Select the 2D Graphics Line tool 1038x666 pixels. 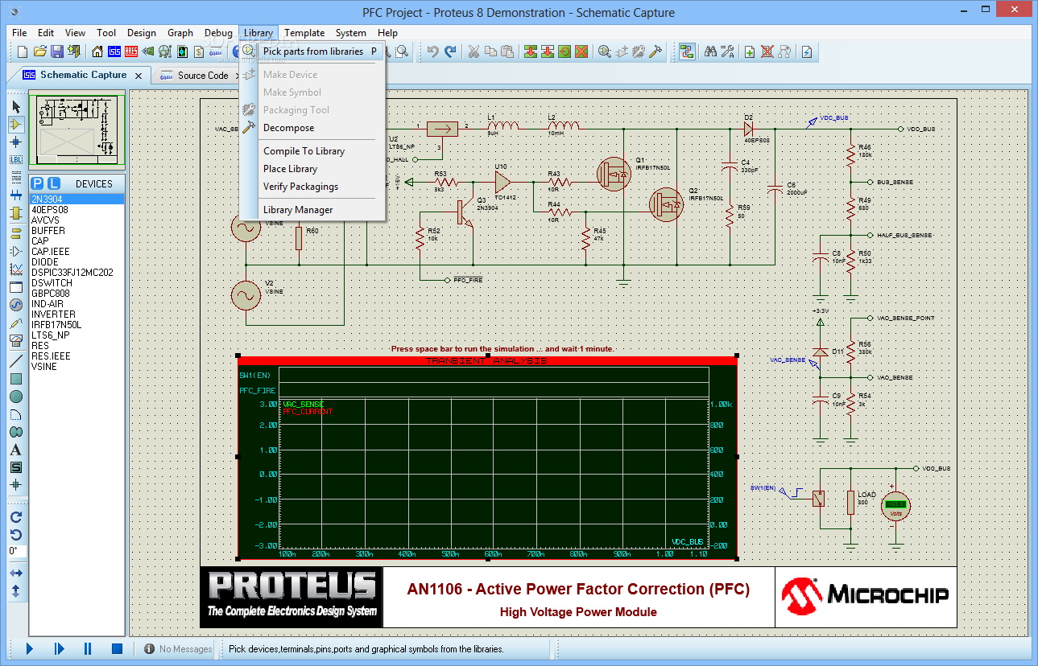(x=16, y=361)
